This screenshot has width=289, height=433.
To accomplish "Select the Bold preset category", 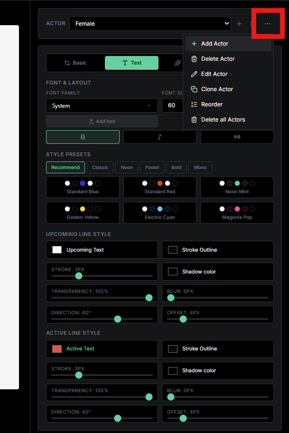I will coord(177,167).
